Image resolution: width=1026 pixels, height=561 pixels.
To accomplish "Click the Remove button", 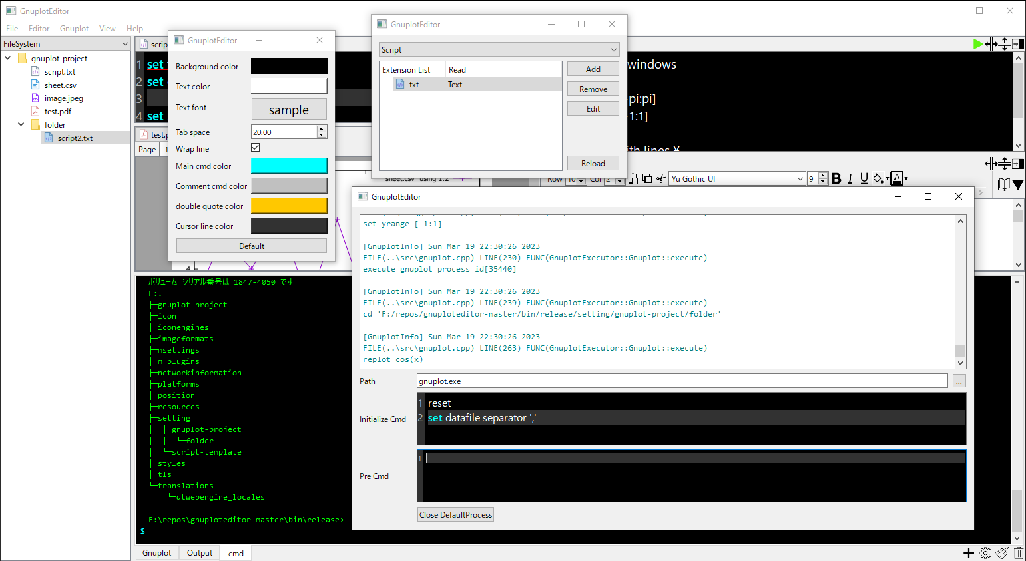I will [593, 89].
